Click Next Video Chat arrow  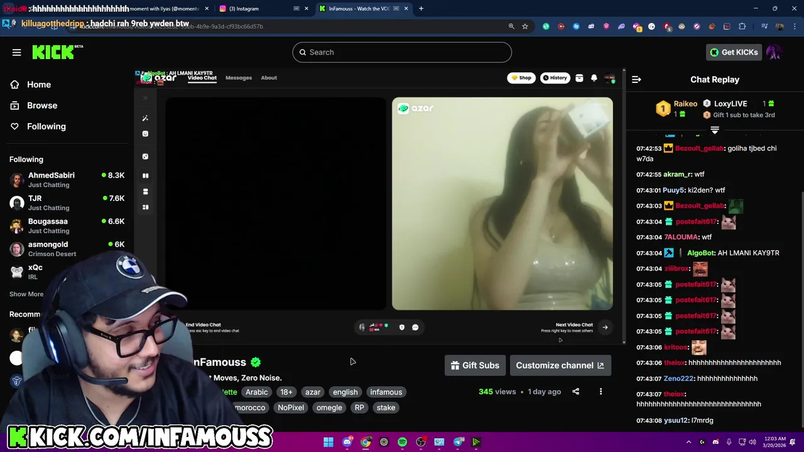click(x=605, y=327)
